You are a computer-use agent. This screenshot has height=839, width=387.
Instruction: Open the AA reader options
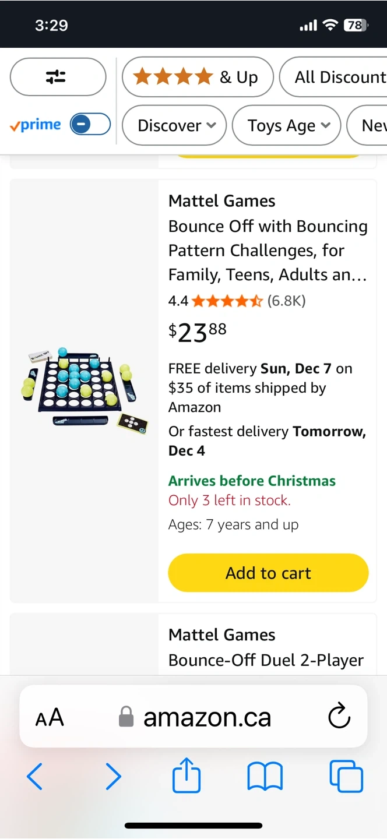50,718
